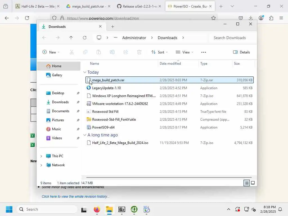Switch to Half-Life 2 Beta Firefox tab

(x=37, y=6)
